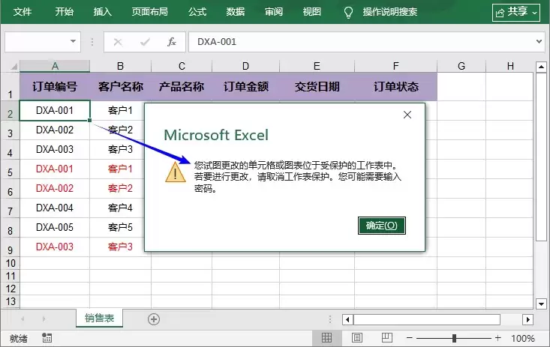Viewport: 550px width, 347px height.
Task: Switch to Page Layout view icon
Action: coord(357,338)
